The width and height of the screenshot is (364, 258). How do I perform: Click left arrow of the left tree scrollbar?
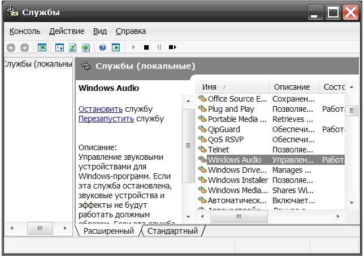point(12,228)
